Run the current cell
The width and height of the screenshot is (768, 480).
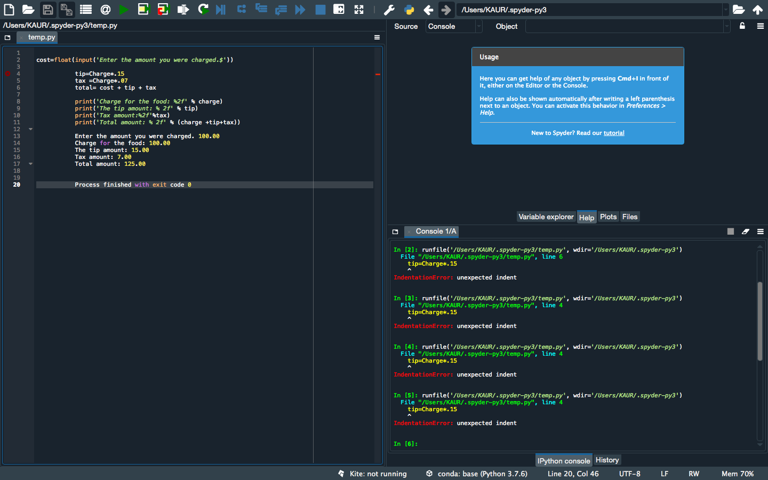(x=143, y=10)
